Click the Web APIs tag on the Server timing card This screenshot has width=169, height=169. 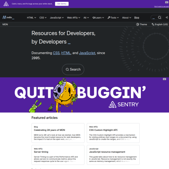click(38, 149)
